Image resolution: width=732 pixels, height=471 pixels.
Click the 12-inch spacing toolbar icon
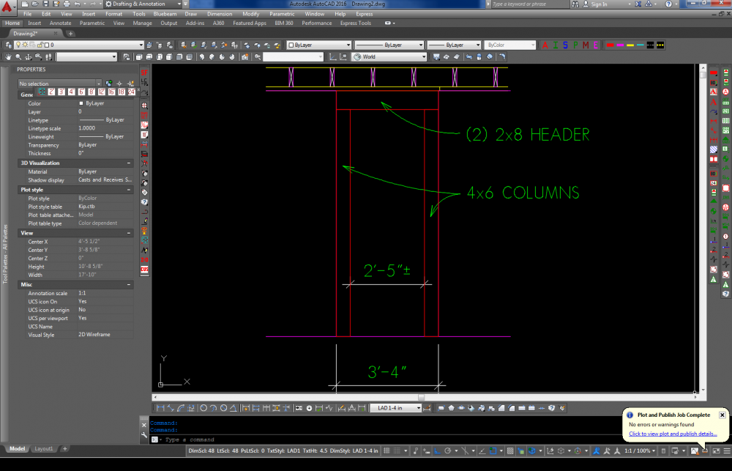tap(102, 92)
